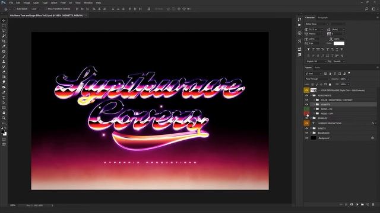
Task: Open the anti-aliasing Smooth dropdown
Action: tap(339, 62)
